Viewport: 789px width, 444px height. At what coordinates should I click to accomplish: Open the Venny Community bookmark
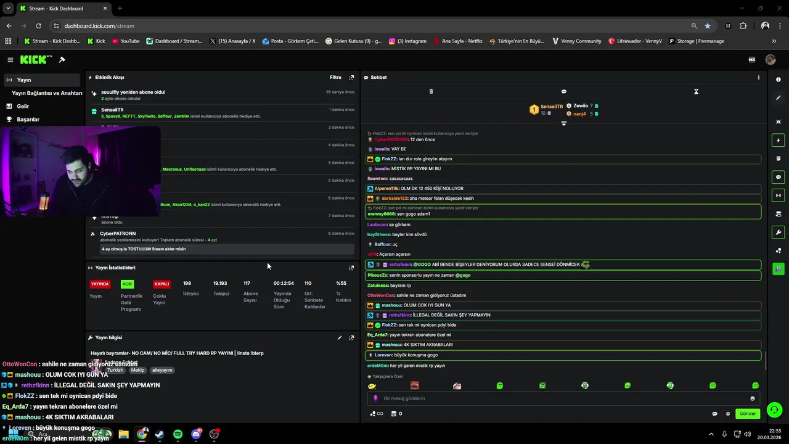click(x=577, y=41)
